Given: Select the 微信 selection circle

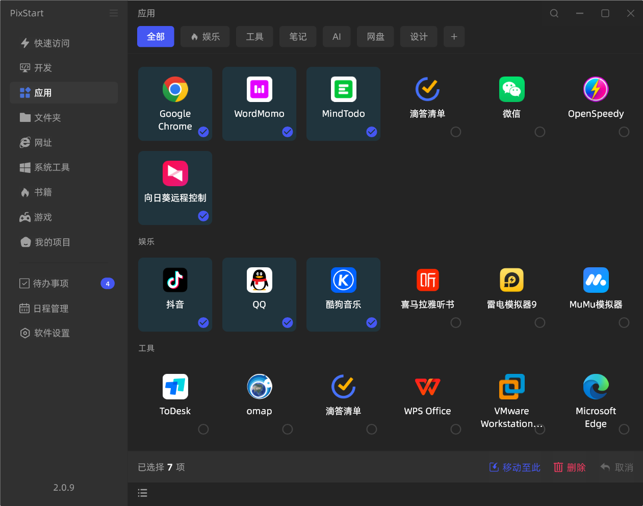Looking at the screenshot, I should (540, 132).
